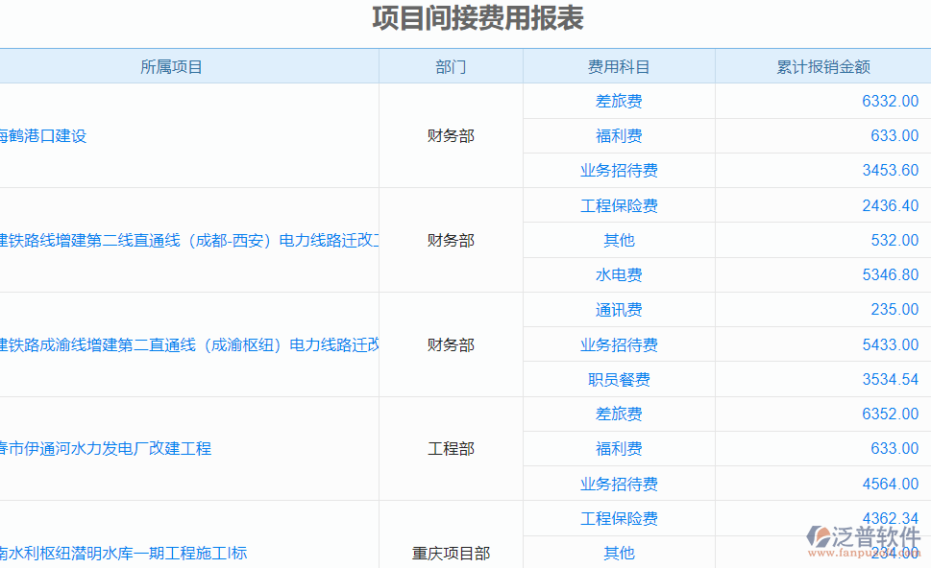Viewport: 931px width, 568px height.
Task: Open amount 6332.00 for 差旅费
Action: [893, 101]
